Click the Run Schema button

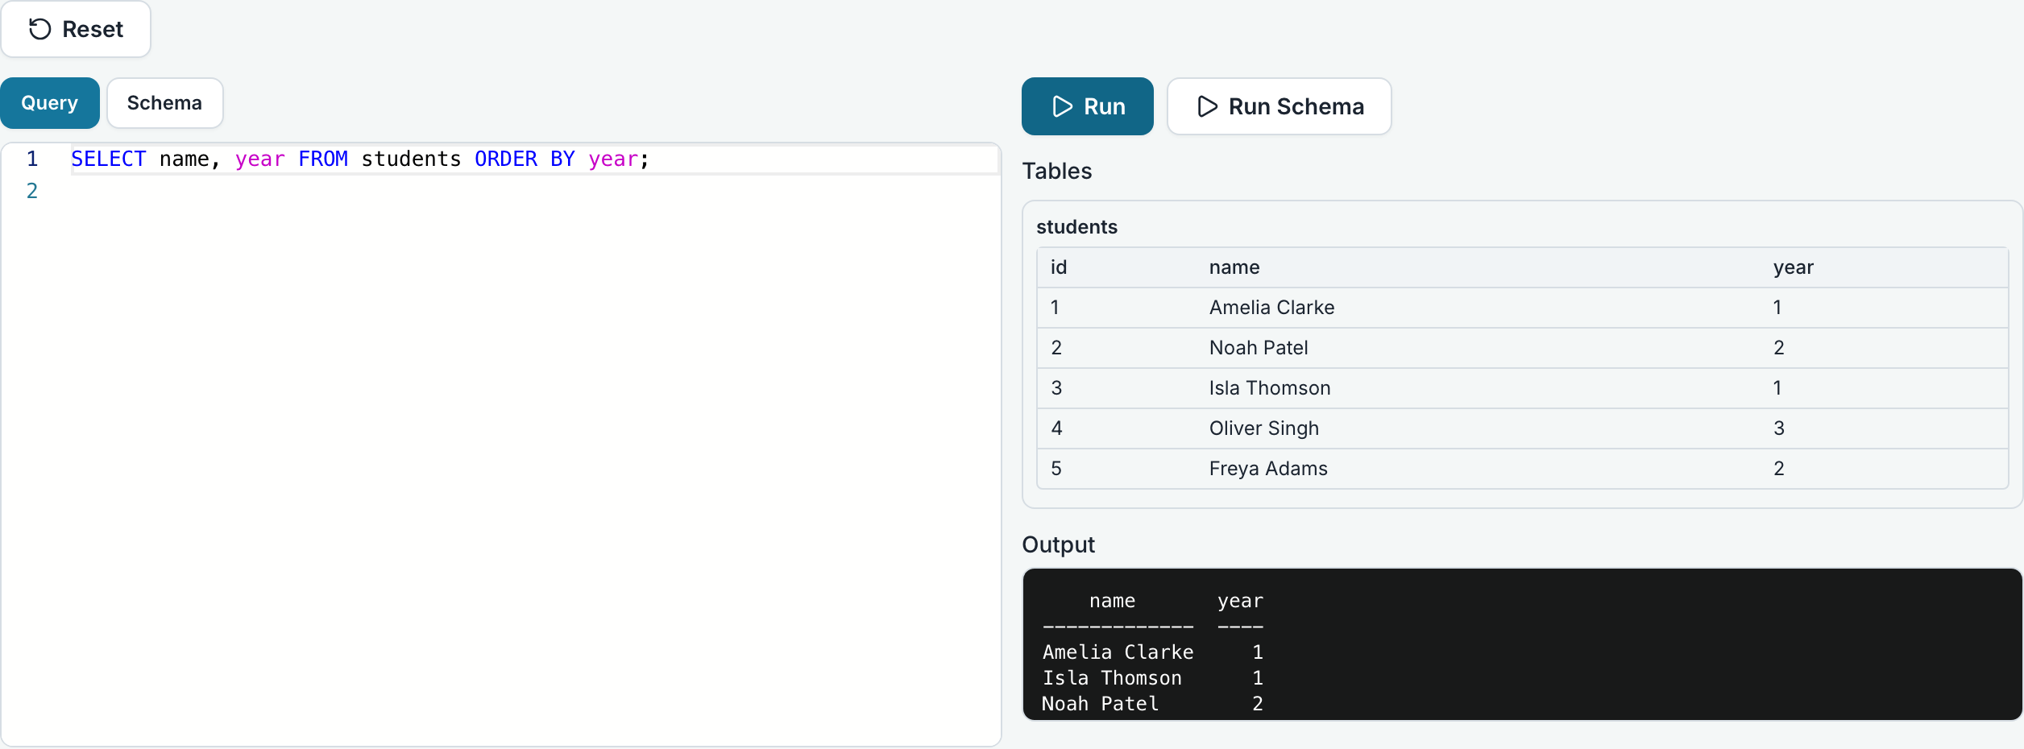point(1279,106)
